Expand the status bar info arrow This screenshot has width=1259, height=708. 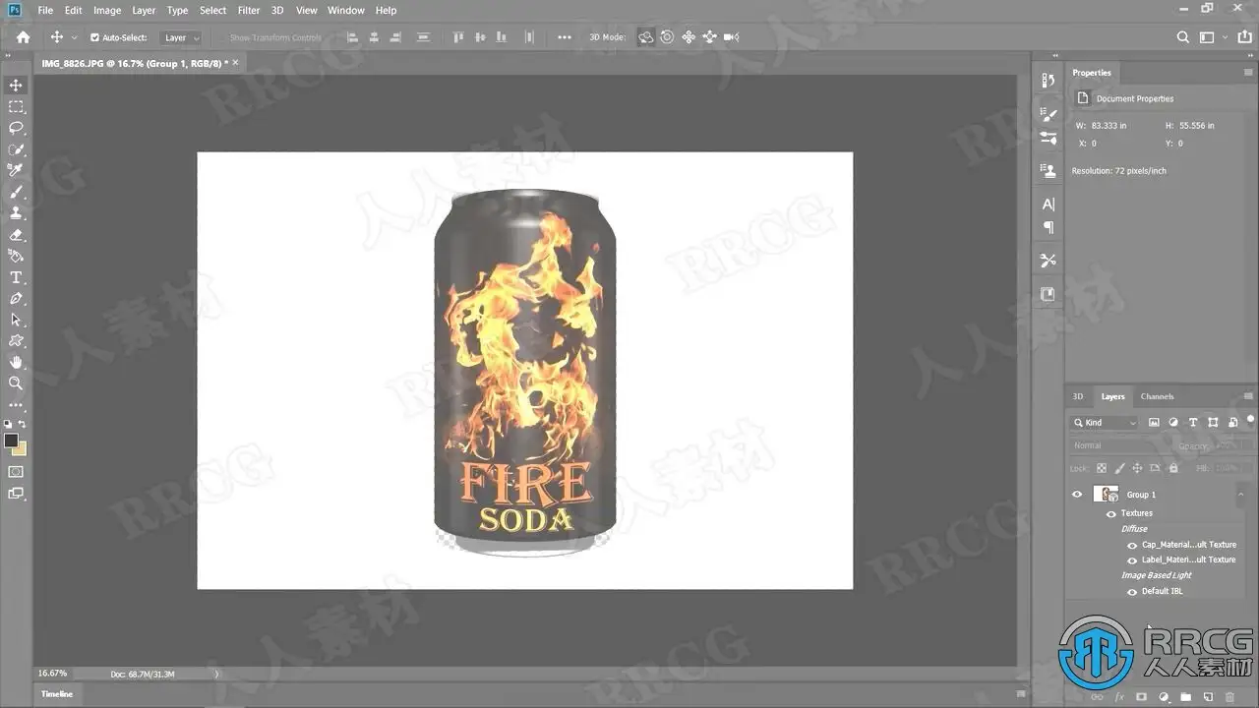tap(216, 674)
